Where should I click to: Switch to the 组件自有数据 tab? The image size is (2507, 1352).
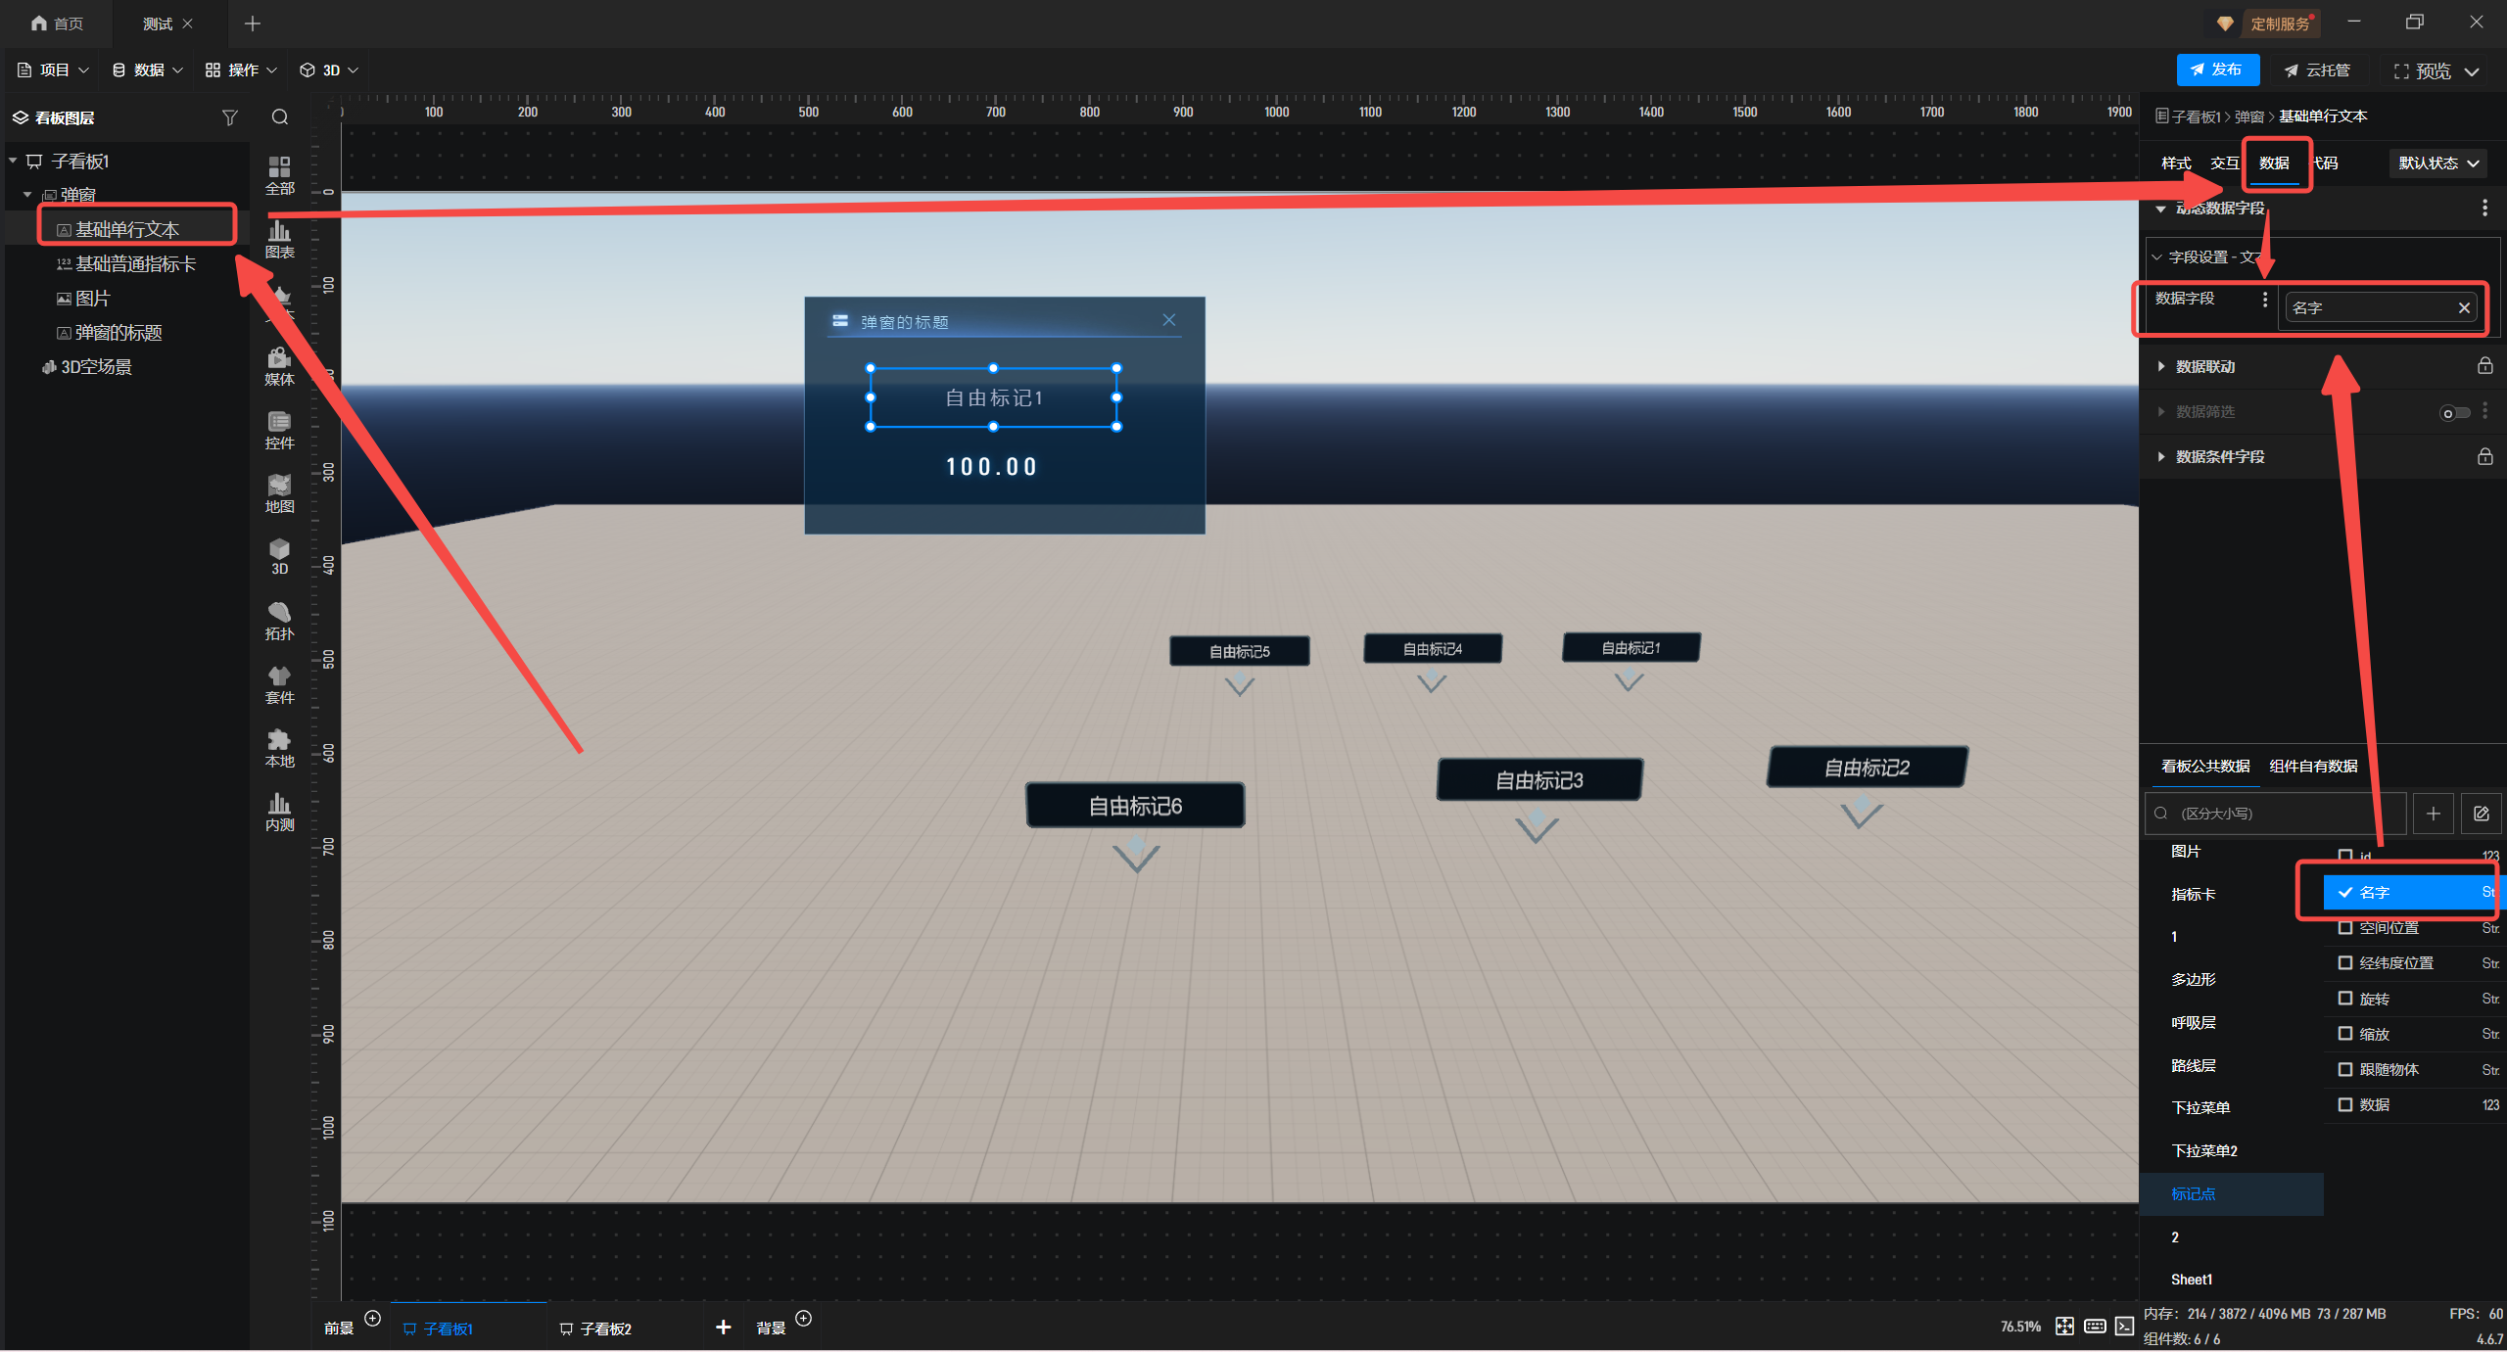coord(2313,766)
